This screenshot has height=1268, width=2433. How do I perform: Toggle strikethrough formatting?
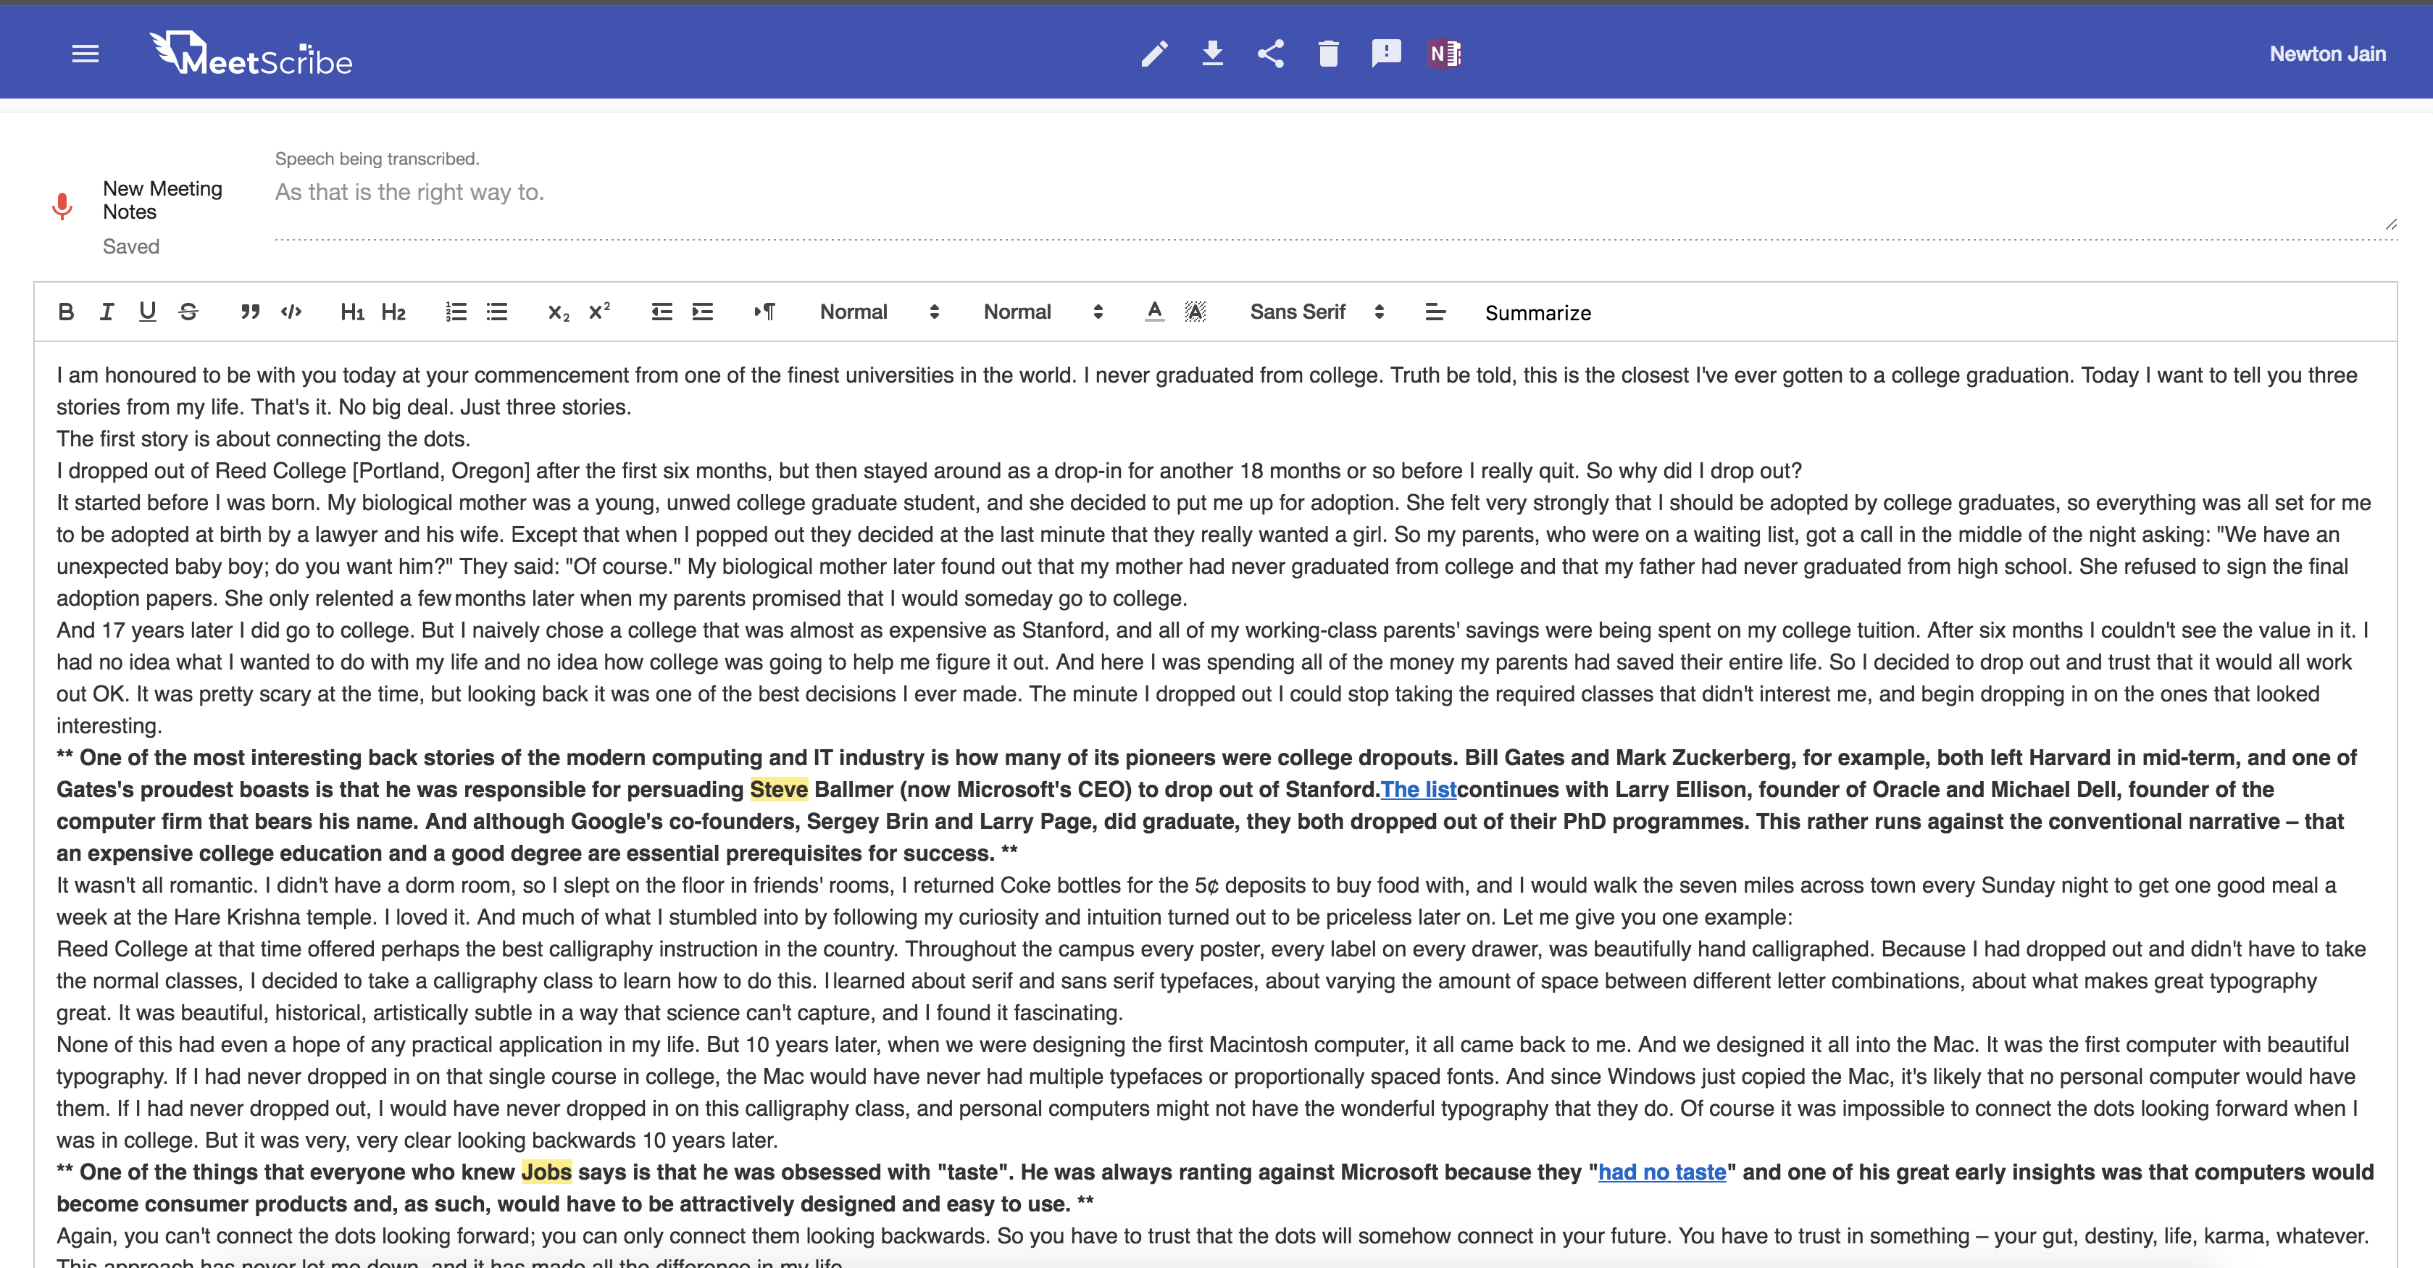click(188, 312)
